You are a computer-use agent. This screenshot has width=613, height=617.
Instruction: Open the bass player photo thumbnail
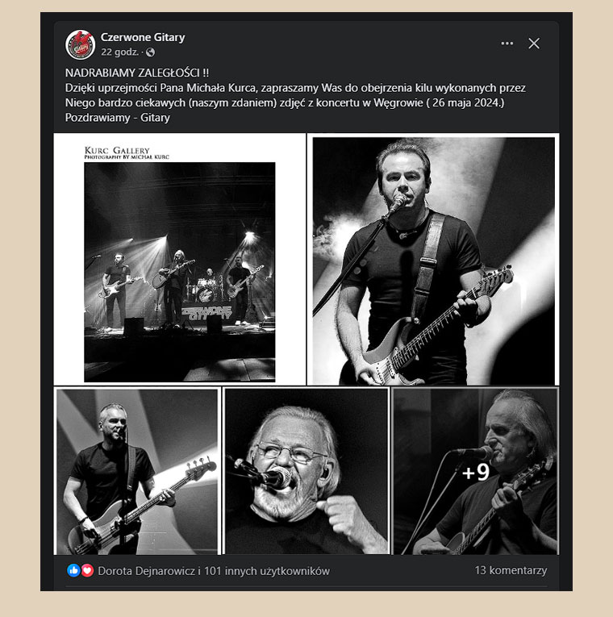click(137, 471)
